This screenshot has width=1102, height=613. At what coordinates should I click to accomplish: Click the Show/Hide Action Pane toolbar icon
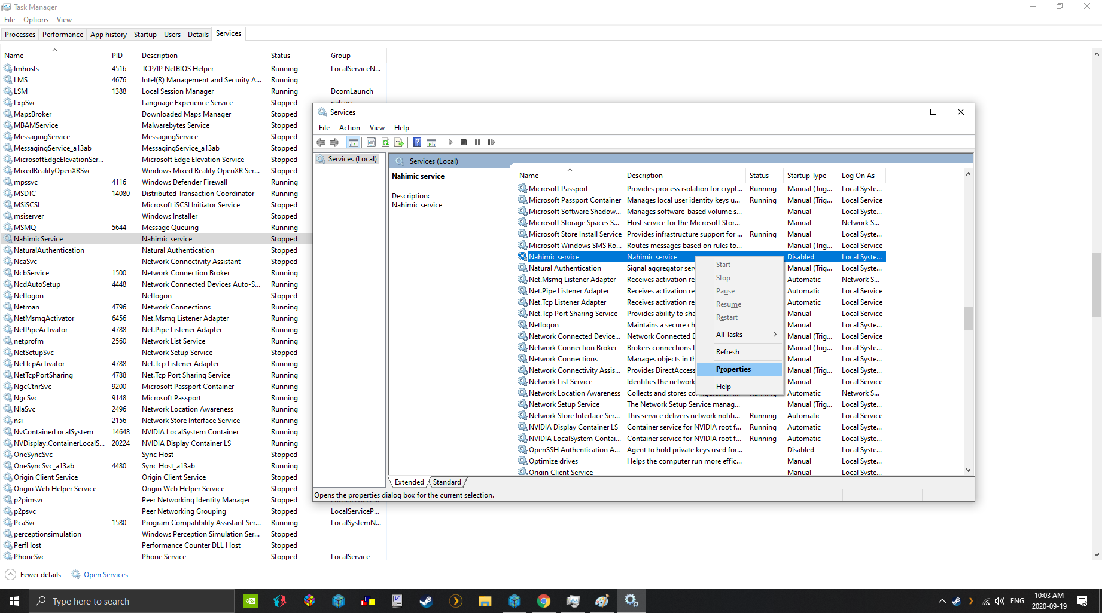click(431, 142)
